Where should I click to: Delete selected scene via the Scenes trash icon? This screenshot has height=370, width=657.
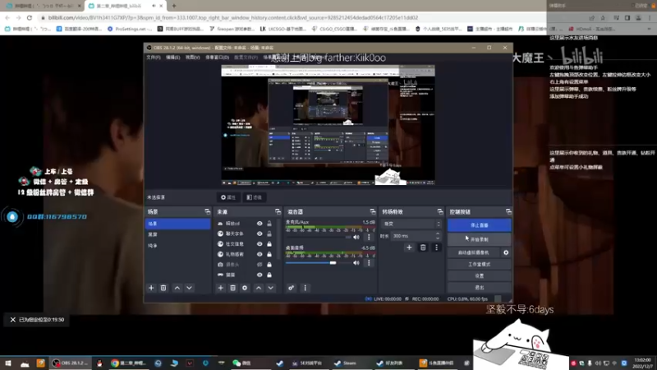pyautogui.click(x=163, y=288)
